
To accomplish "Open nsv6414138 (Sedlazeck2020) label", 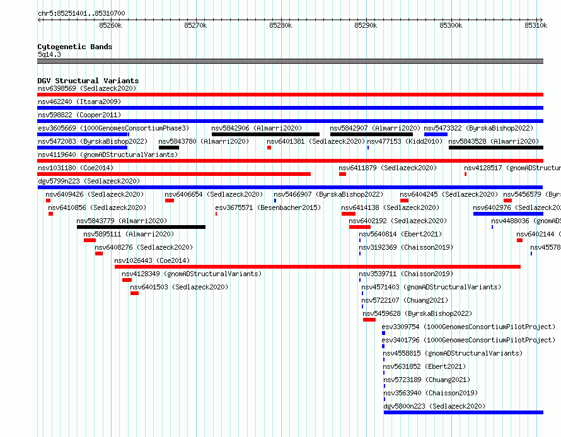I will click(390, 207).
